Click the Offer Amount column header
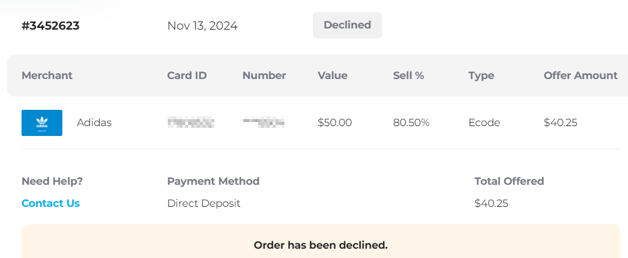628x258 pixels. click(580, 76)
